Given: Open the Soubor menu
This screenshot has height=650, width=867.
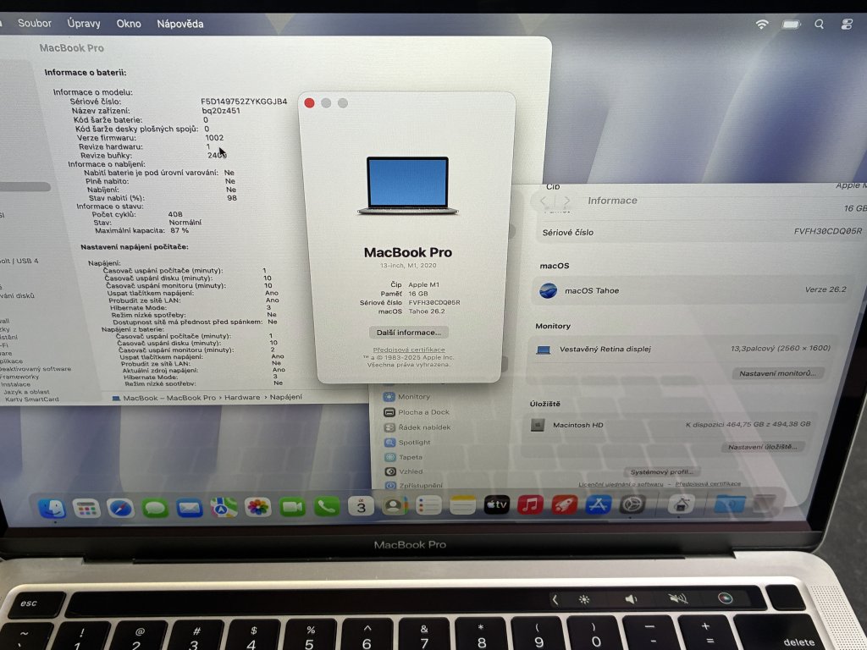Looking at the screenshot, I should click(x=35, y=24).
